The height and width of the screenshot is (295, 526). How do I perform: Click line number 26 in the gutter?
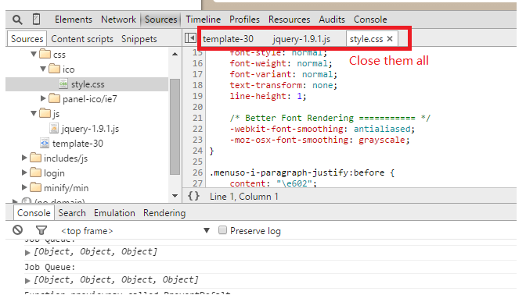point(197,172)
